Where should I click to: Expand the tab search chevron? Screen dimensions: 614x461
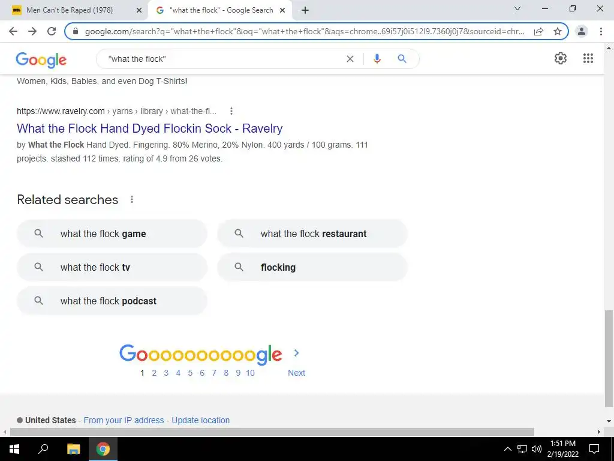[x=517, y=8]
